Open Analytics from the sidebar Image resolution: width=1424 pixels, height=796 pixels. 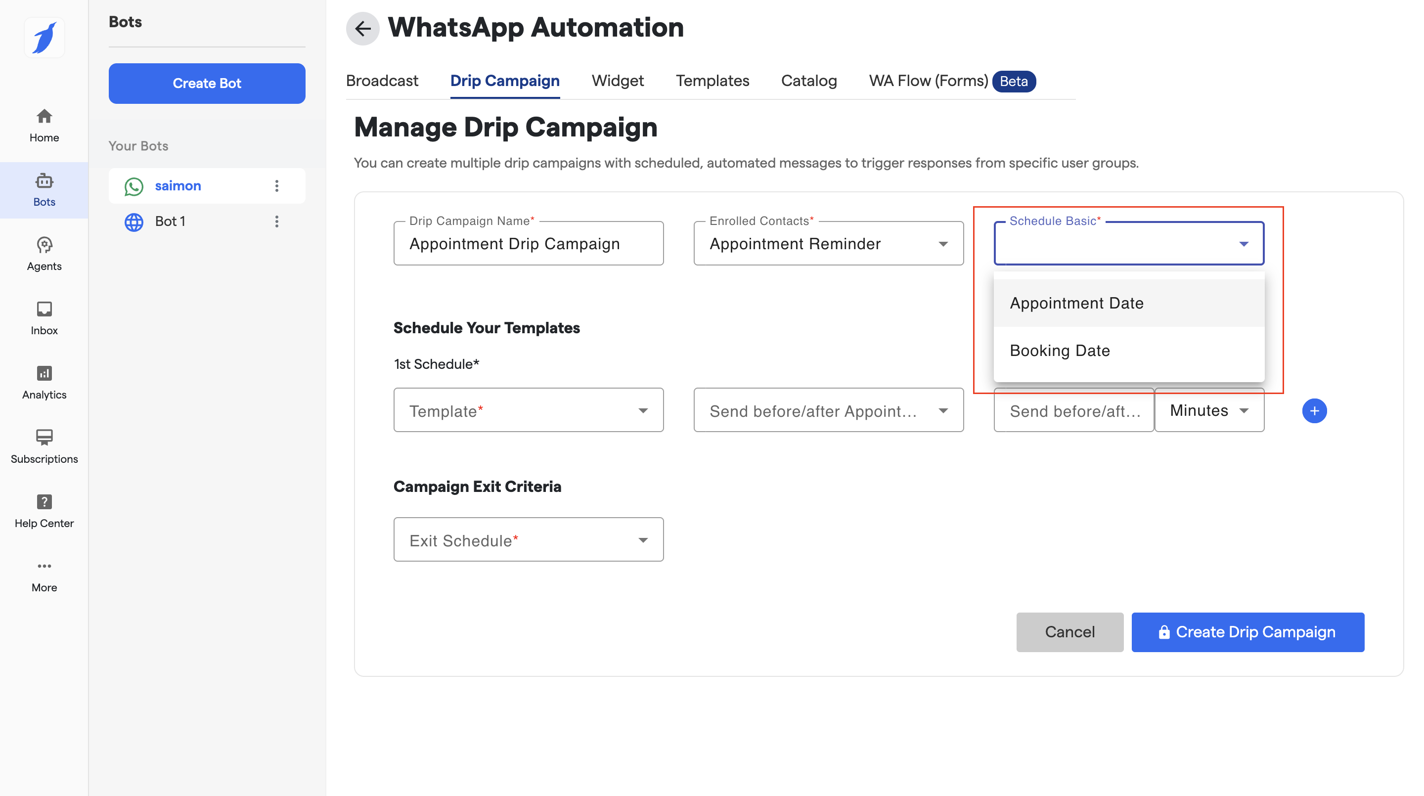[44, 383]
